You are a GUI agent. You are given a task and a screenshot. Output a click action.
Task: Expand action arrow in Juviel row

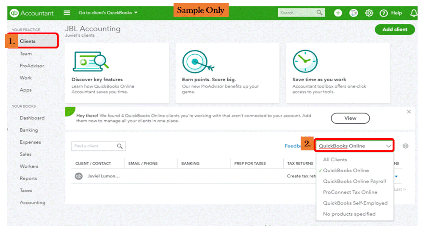(396, 177)
